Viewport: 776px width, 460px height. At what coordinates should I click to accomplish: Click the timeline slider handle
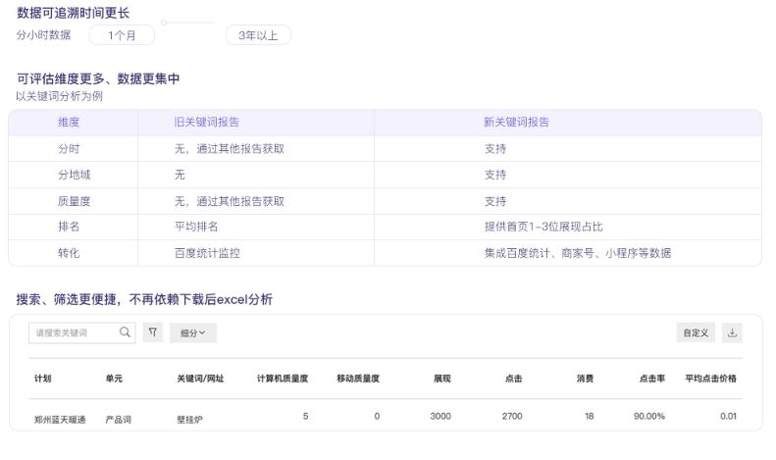click(164, 22)
